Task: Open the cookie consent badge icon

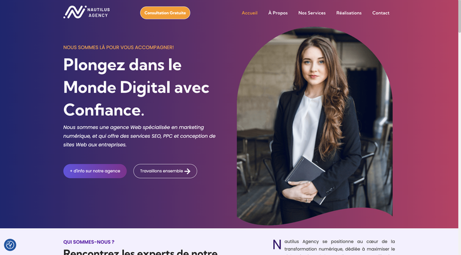Action: [10, 245]
